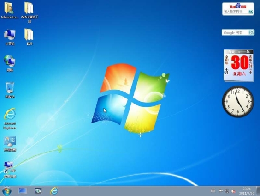The height and width of the screenshot is (196, 260).
Task: Click the Baidu search input field
Action: [236, 12]
